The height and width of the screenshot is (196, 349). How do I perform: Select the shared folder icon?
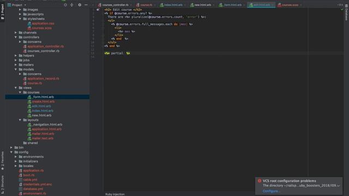[25, 143]
